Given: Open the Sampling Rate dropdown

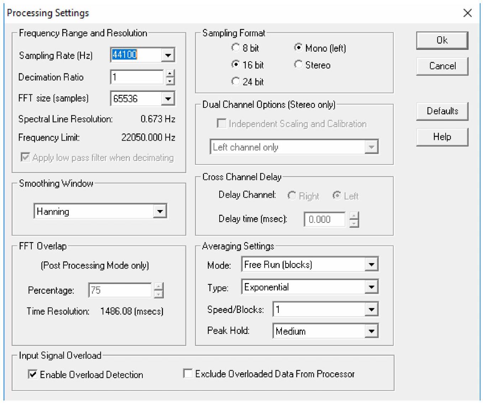Looking at the screenshot, I should pos(168,55).
